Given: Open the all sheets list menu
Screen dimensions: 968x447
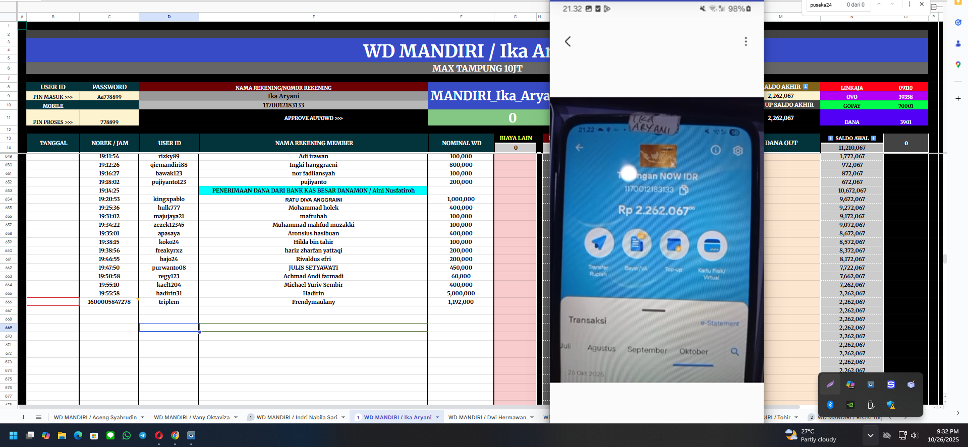Looking at the screenshot, I should (39, 417).
